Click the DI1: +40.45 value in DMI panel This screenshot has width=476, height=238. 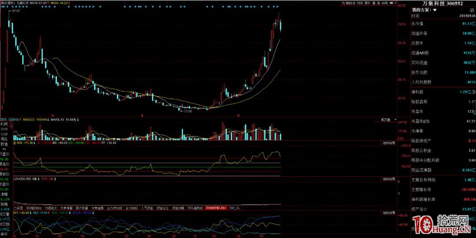tap(21, 213)
